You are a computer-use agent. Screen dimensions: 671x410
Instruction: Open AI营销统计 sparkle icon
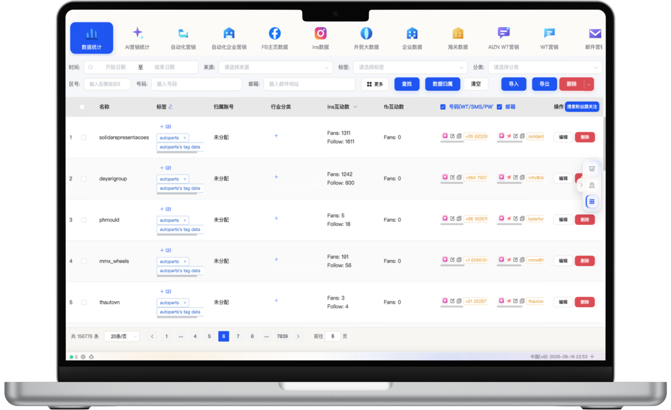pyautogui.click(x=138, y=33)
